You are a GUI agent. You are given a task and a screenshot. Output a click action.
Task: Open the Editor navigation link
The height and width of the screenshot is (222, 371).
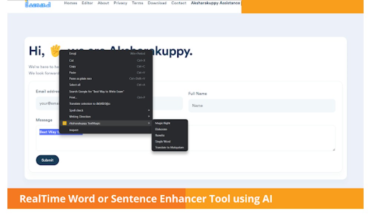(87, 3)
